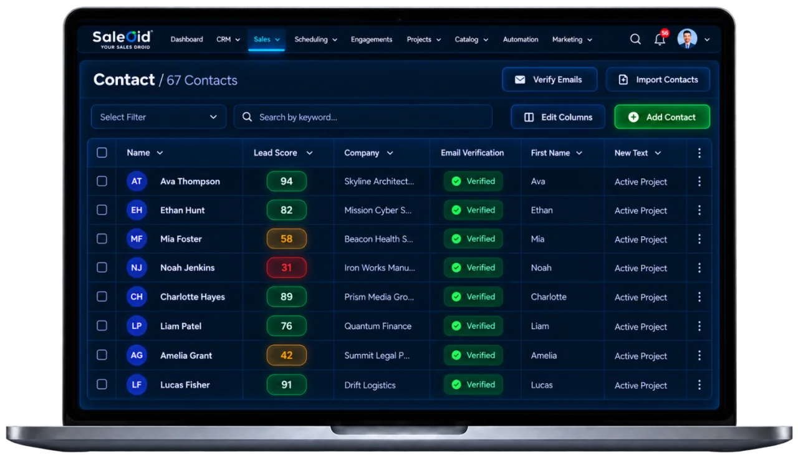
Task: Click the Edit Columns button
Action: [558, 117]
